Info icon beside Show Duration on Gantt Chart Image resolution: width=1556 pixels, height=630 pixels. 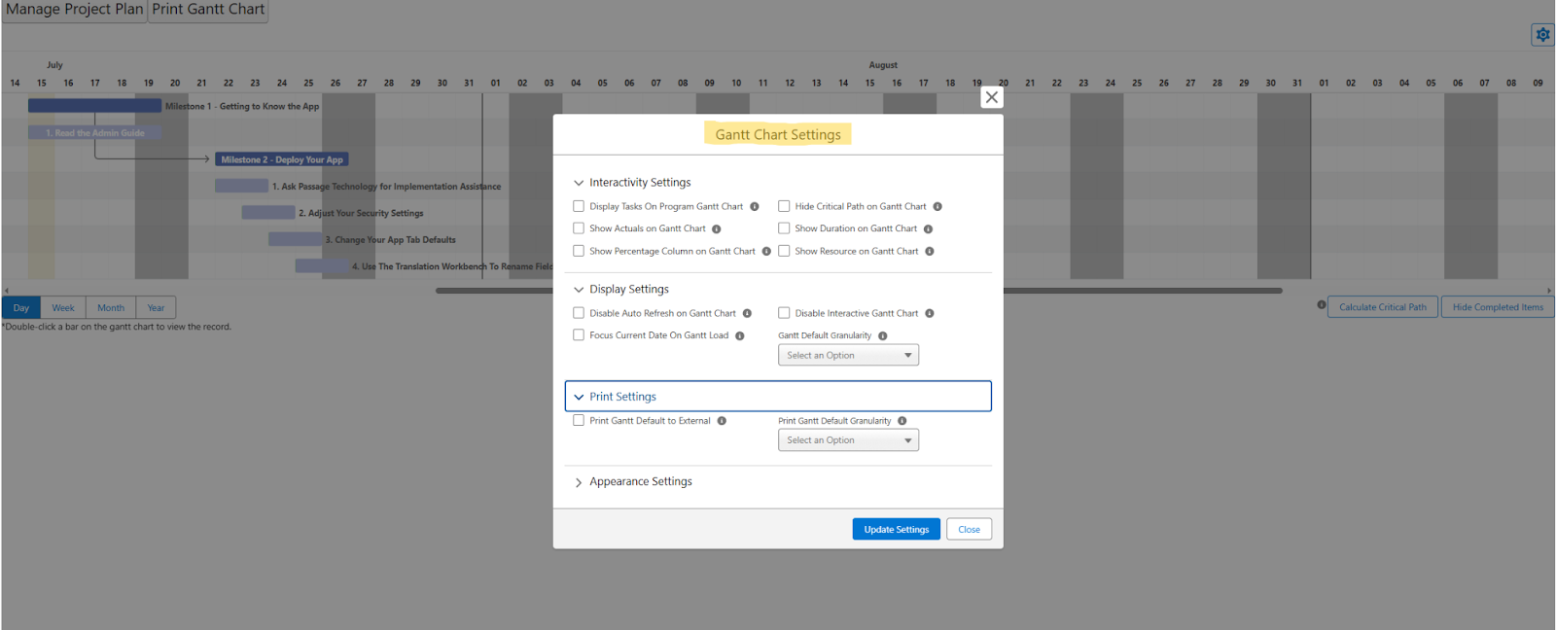click(928, 229)
